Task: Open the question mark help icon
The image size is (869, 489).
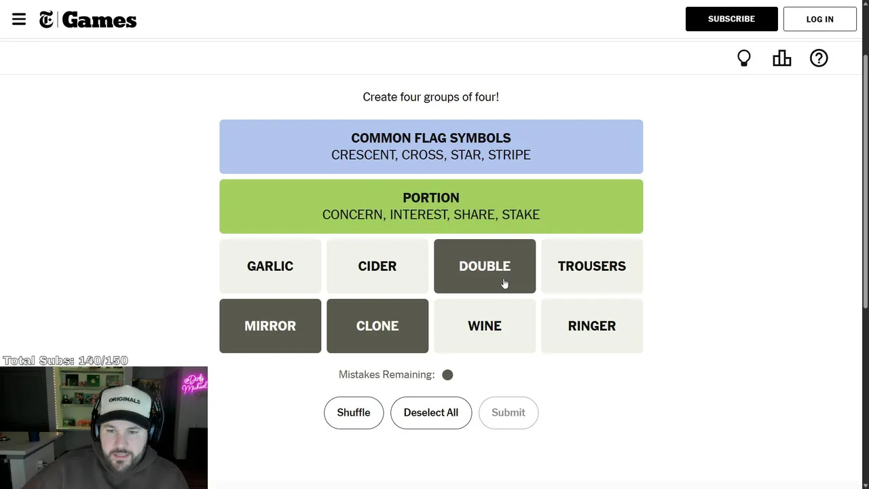Action: (819, 58)
